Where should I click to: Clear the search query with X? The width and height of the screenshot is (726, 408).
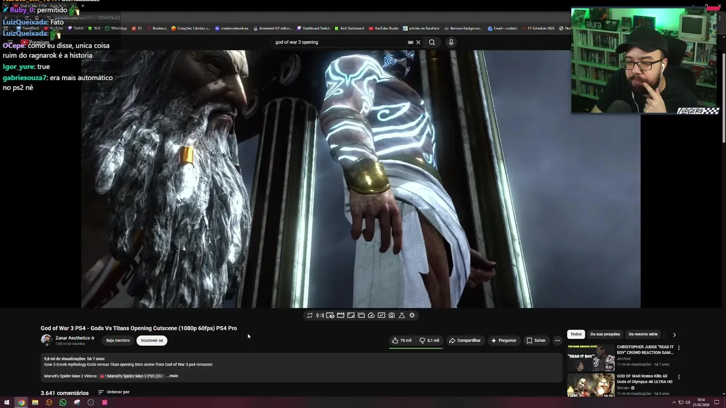(419, 42)
